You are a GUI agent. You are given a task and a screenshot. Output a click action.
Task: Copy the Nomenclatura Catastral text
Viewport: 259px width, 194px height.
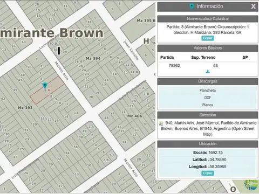[x=208, y=38]
